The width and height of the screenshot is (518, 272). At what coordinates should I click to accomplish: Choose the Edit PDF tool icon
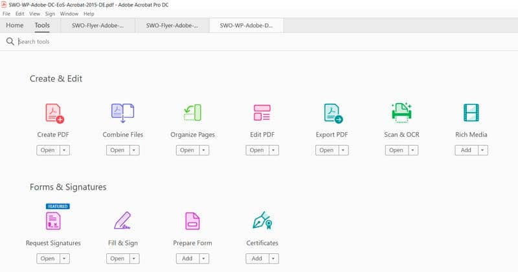point(262,113)
